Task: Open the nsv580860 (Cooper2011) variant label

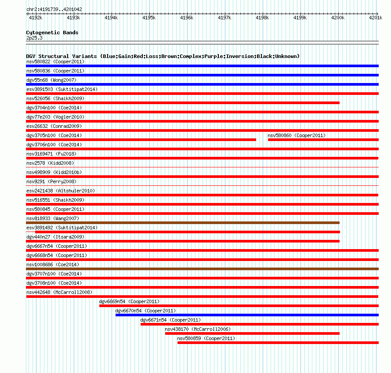Action: pyautogui.click(x=297, y=135)
